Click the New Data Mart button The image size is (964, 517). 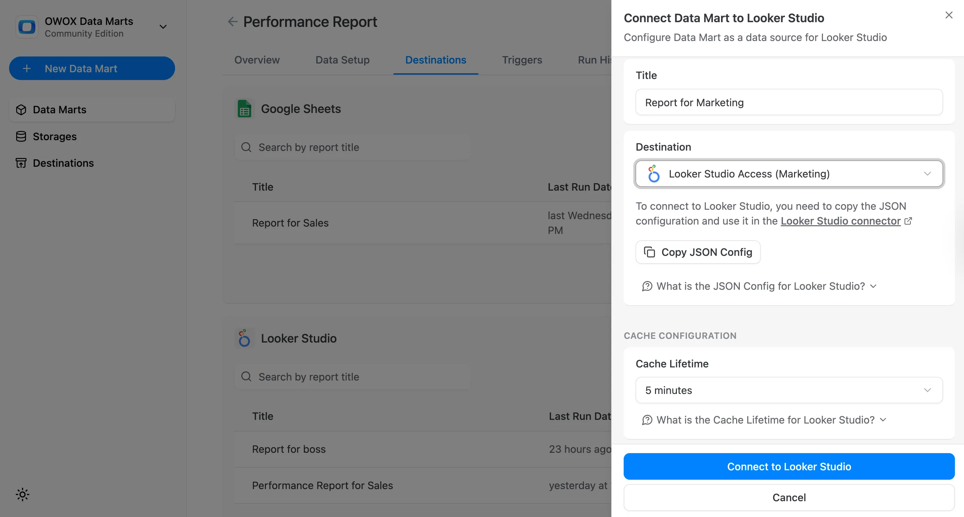(x=92, y=69)
